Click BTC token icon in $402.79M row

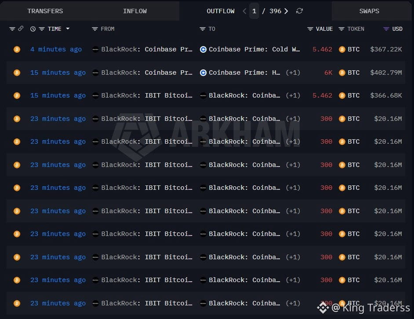point(342,72)
